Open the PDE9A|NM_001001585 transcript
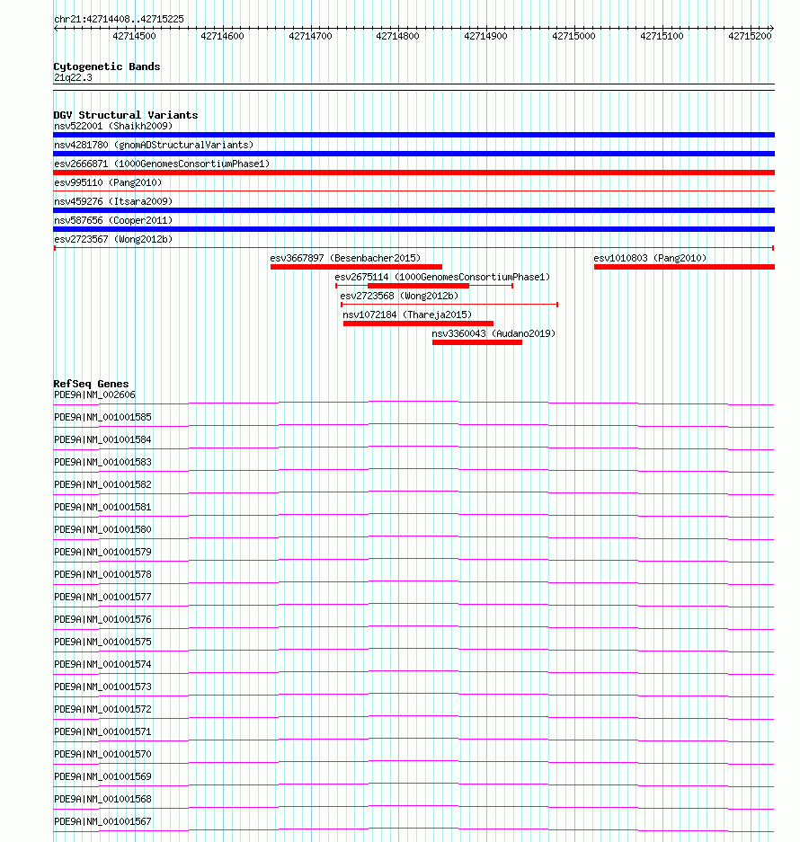 pyautogui.click(x=102, y=417)
